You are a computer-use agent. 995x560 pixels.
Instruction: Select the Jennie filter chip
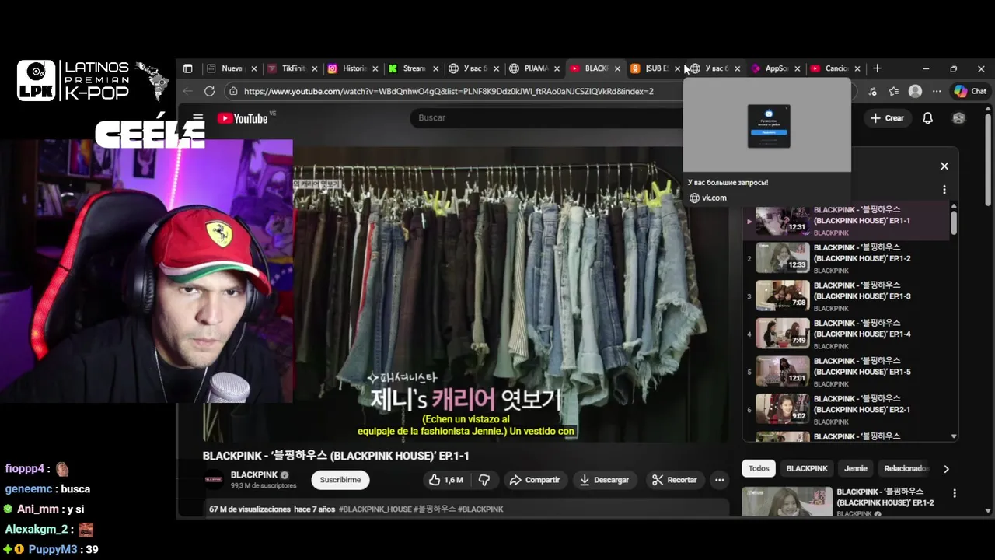coord(856,468)
